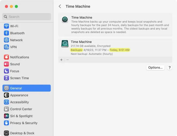Add a backup disk with plus button

[61, 60]
